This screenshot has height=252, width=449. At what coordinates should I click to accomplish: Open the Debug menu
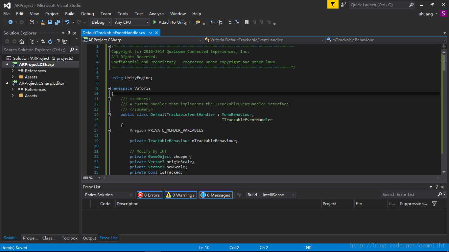click(87, 13)
